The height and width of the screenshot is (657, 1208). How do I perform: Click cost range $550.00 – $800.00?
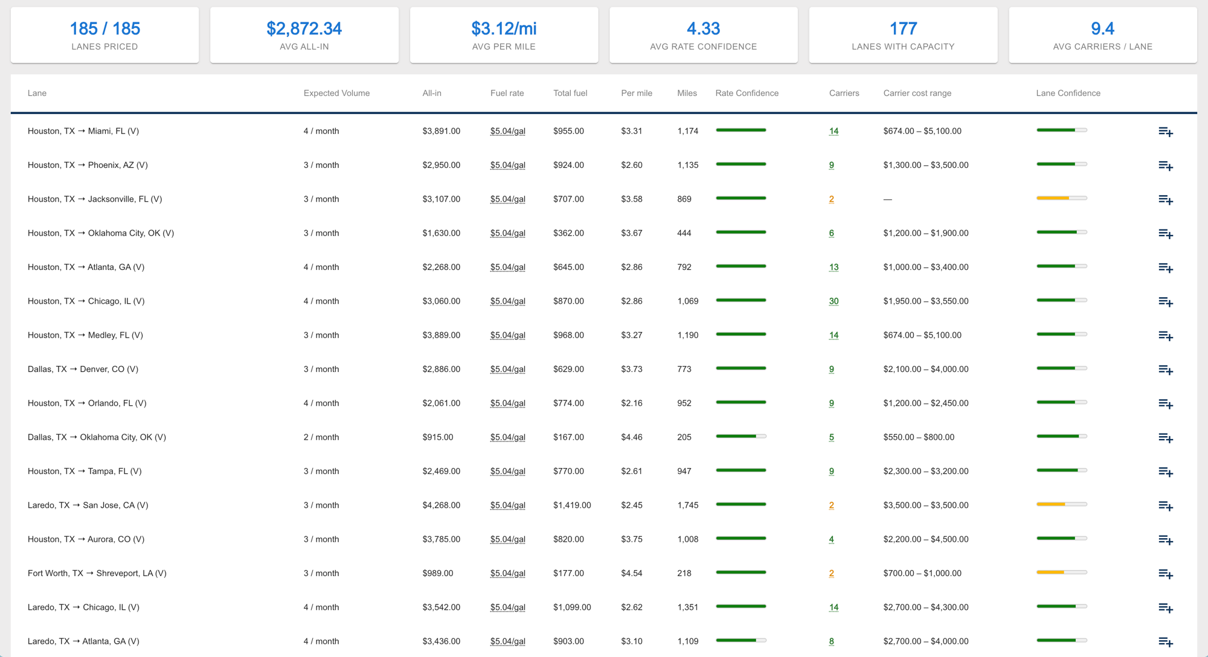(x=919, y=437)
